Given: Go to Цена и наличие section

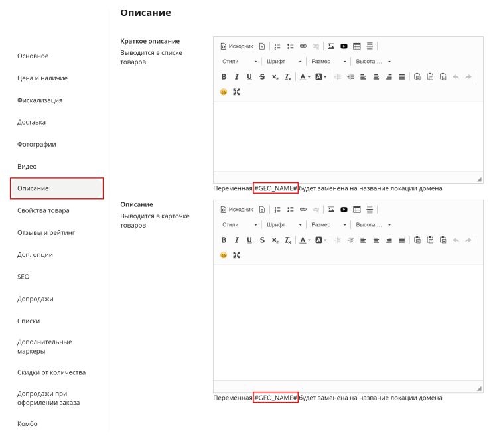Looking at the screenshot, I should [x=42, y=78].
